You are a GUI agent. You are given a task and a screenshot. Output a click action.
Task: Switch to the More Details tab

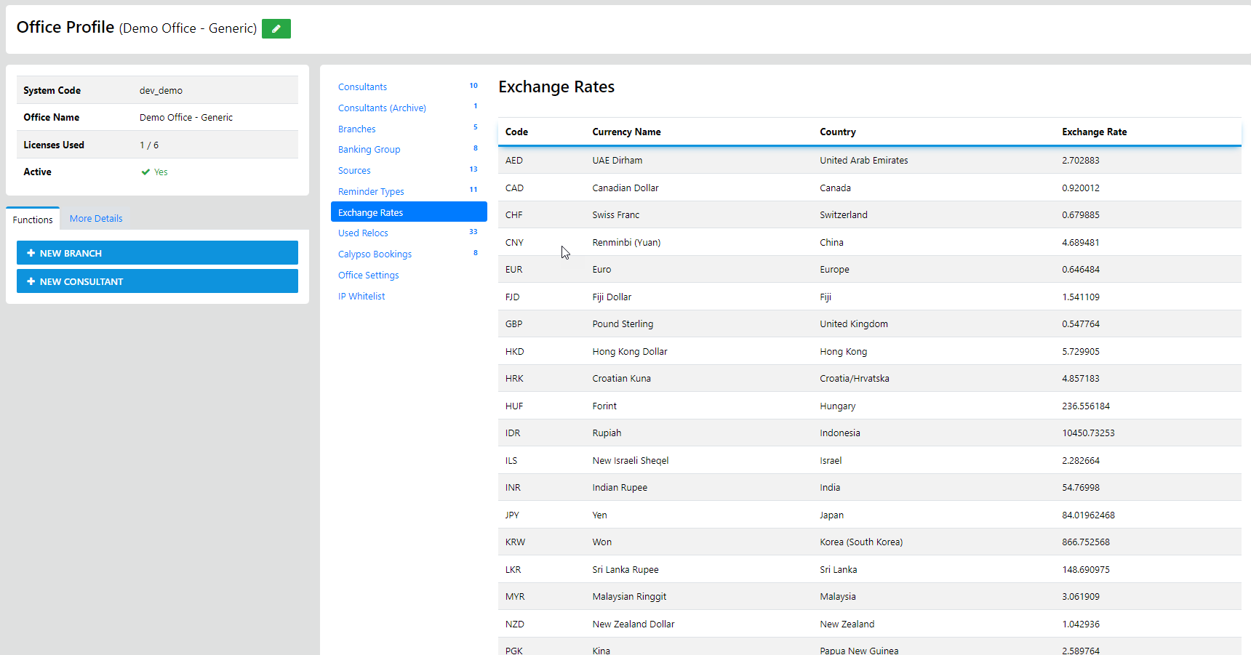pyautogui.click(x=96, y=219)
